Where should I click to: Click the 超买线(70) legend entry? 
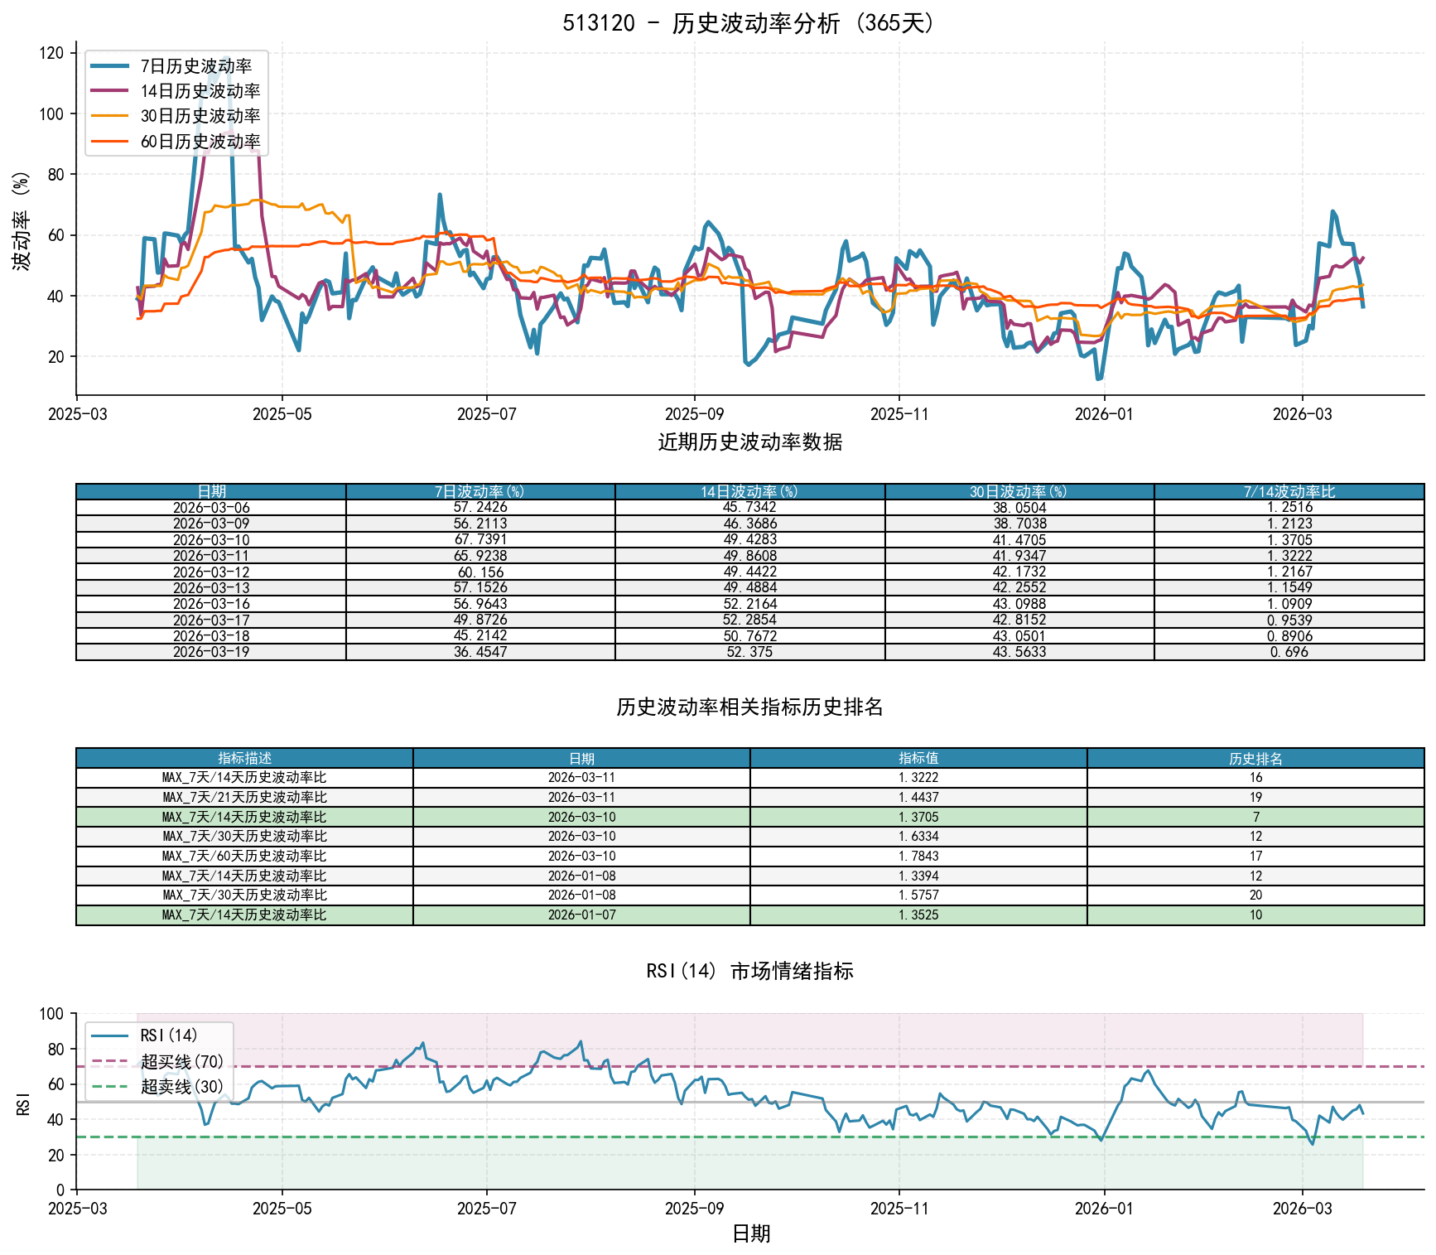point(181,1061)
